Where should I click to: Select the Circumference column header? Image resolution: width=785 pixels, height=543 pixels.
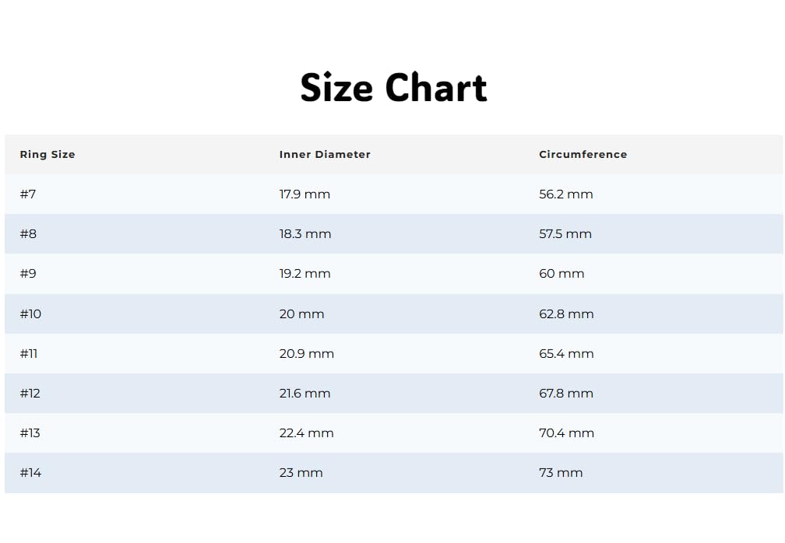(583, 155)
